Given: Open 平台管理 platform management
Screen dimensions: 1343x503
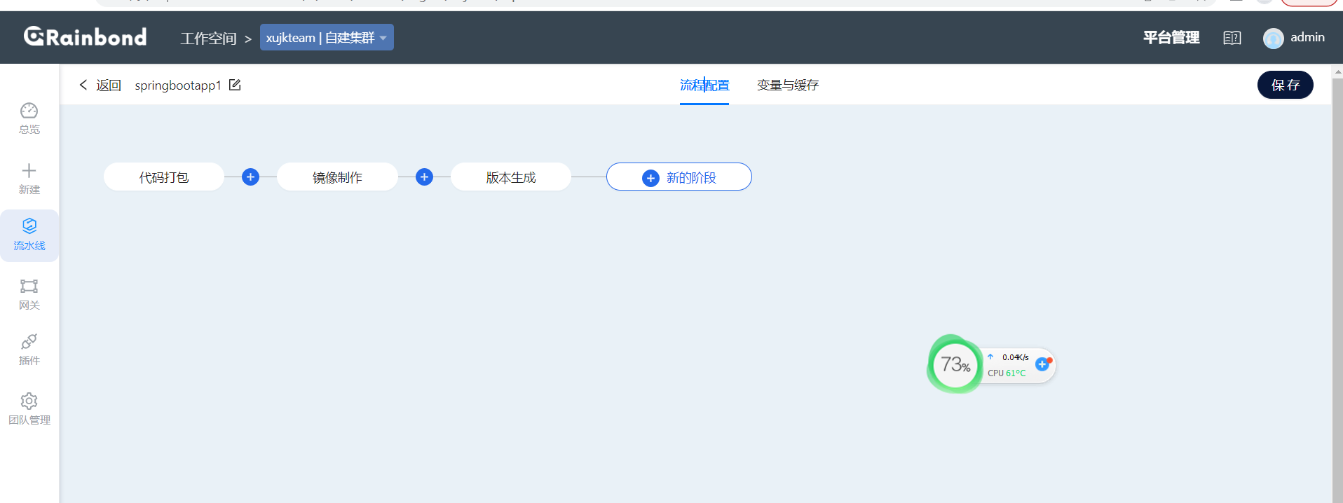Looking at the screenshot, I should pyautogui.click(x=1171, y=37).
